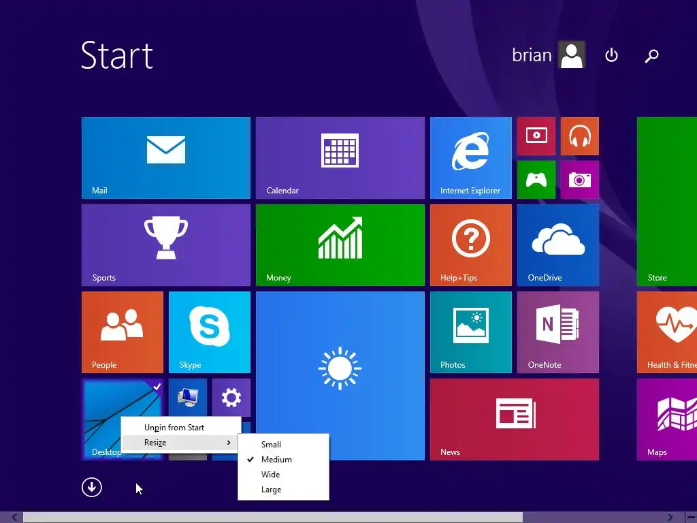Launch the Skype tile
The image size is (697, 523).
[x=210, y=332]
